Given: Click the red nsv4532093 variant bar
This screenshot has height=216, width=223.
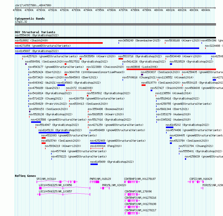Looking at the screenshot, I should point(44,138).
